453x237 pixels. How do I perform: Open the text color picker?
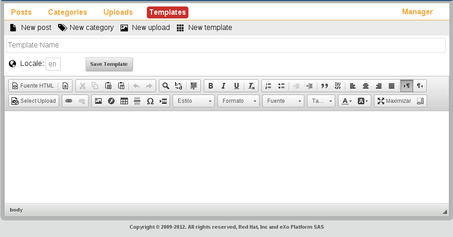point(347,101)
